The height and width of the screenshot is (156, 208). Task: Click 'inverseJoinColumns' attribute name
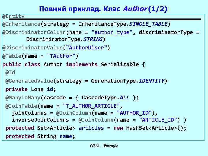click(x=40, y=120)
